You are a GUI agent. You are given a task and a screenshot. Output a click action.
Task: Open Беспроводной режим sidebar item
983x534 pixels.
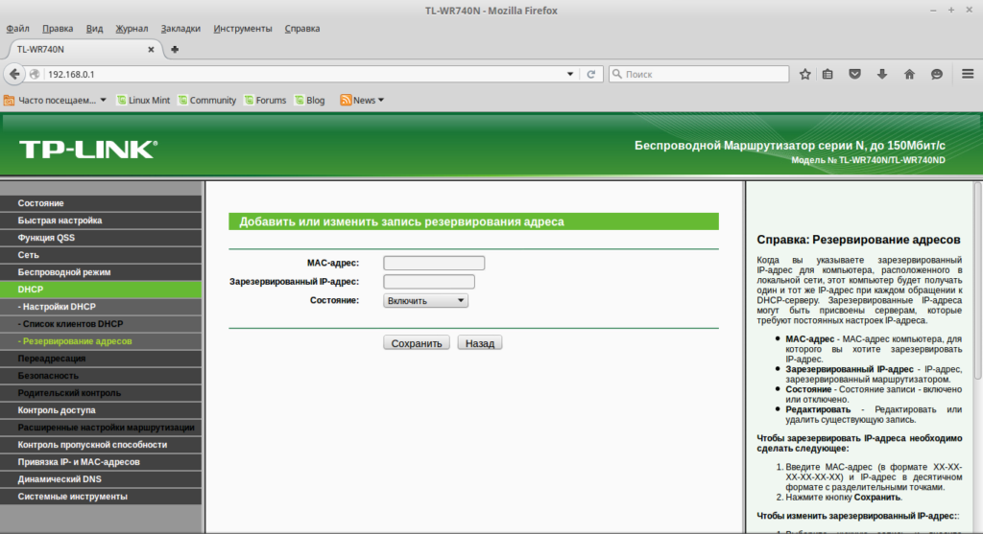tap(101, 272)
